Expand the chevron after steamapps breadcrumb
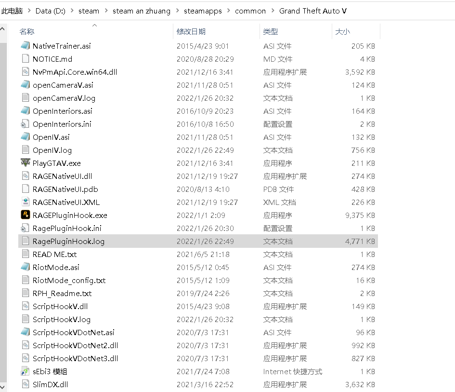This screenshot has width=455, height=392. point(229,11)
